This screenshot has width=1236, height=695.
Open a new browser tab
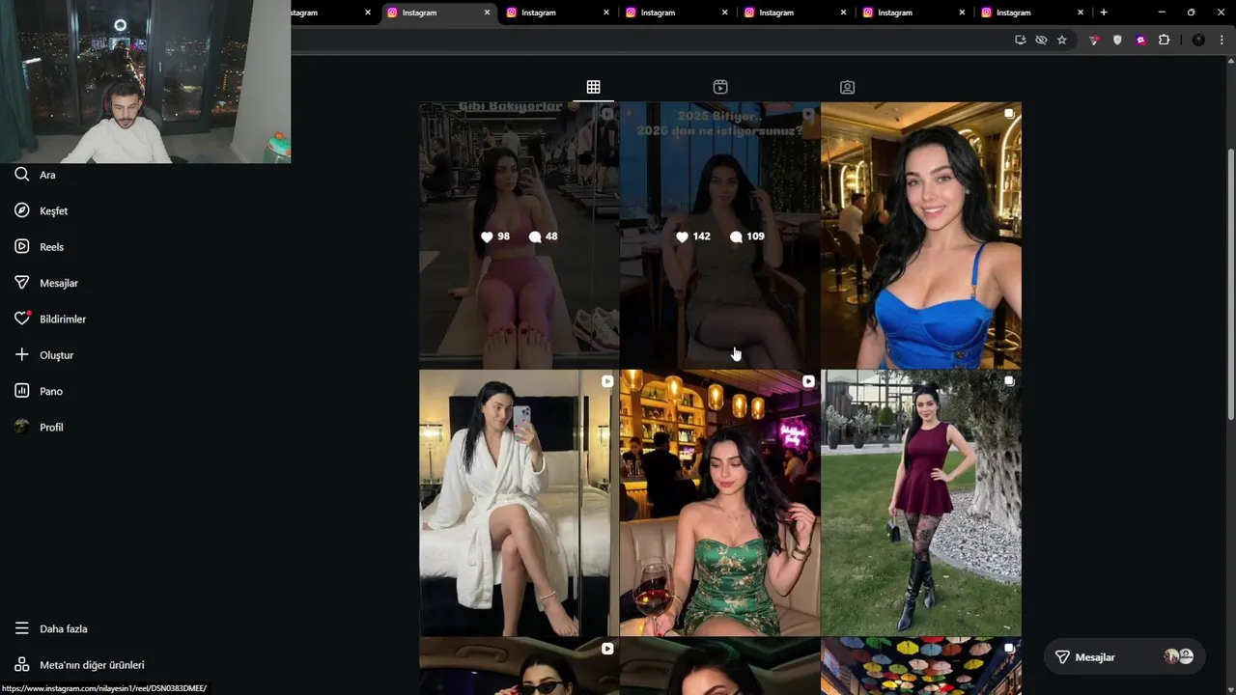(1104, 13)
